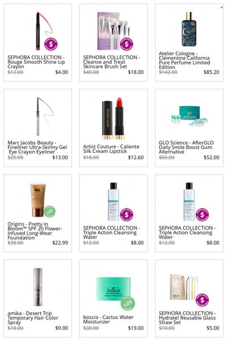Viewport: 227px width, 341px height.
Task: Open Cleanse and Treat Skincare Brush Set link
Action: click(x=111, y=62)
